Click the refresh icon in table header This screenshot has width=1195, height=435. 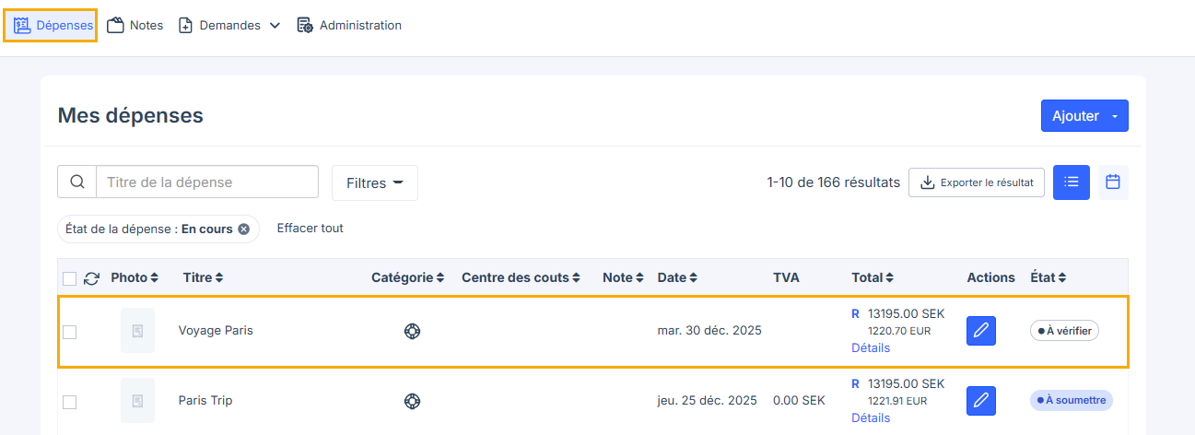[x=91, y=278]
